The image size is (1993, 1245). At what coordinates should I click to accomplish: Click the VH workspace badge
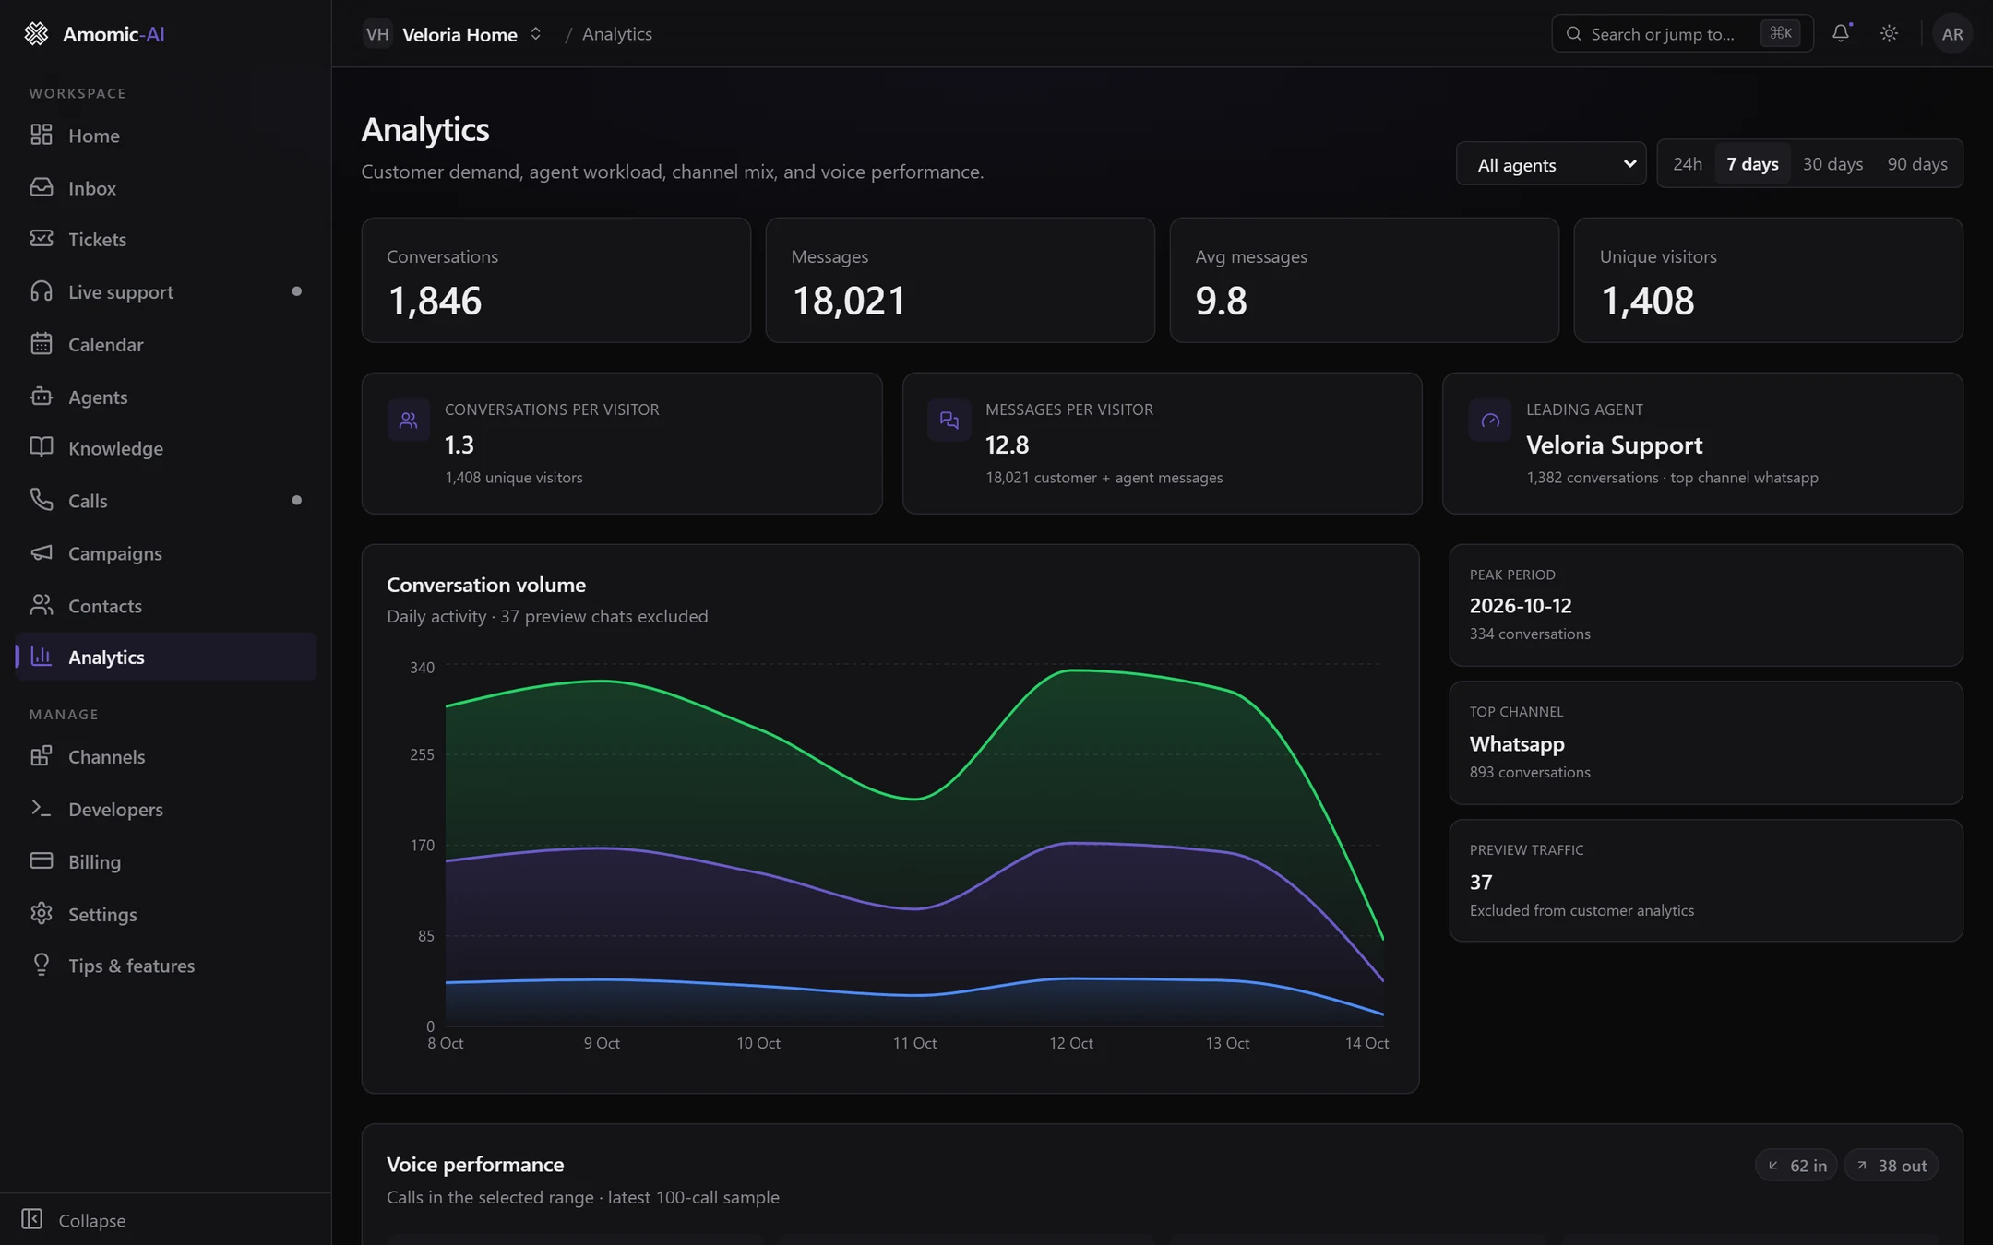pyautogui.click(x=377, y=34)
